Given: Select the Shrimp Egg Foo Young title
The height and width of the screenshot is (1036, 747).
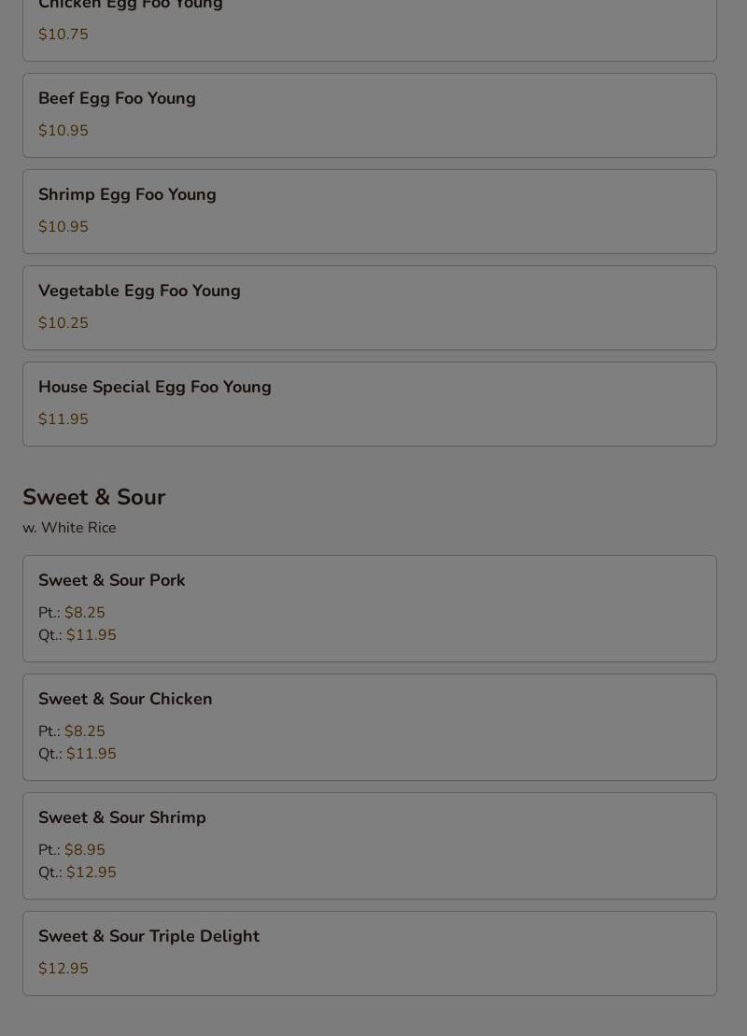Looking at the screenshot, I should point(127,194).
